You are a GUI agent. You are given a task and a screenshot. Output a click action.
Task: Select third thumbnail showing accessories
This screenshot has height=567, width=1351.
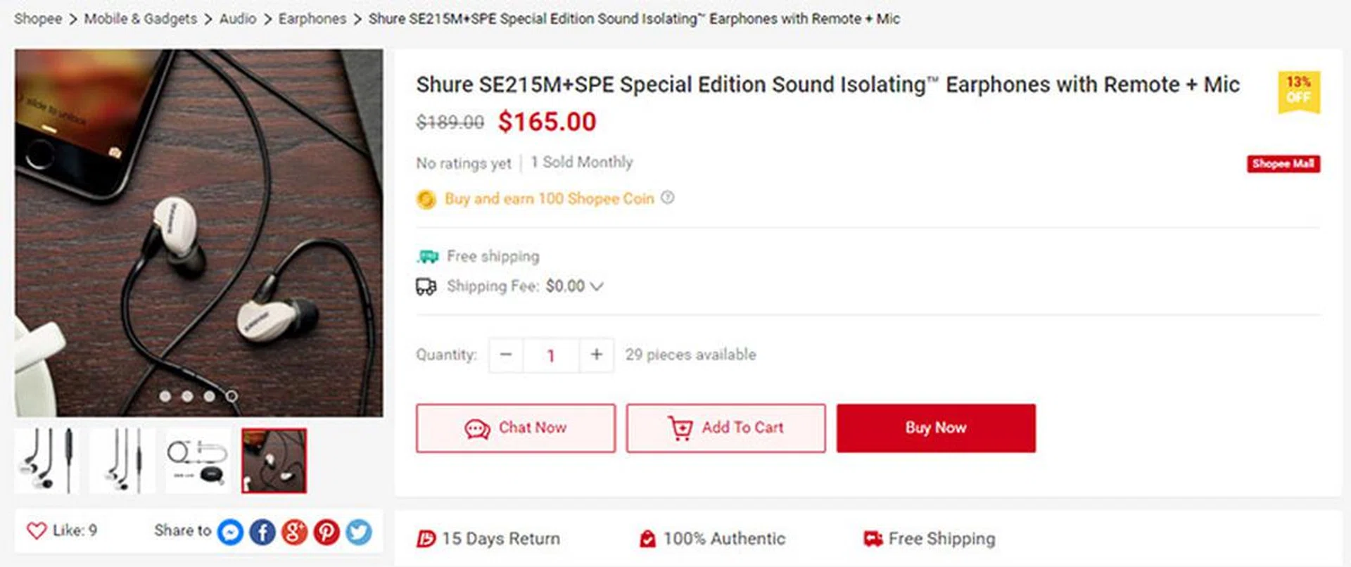tap(198, 461)
